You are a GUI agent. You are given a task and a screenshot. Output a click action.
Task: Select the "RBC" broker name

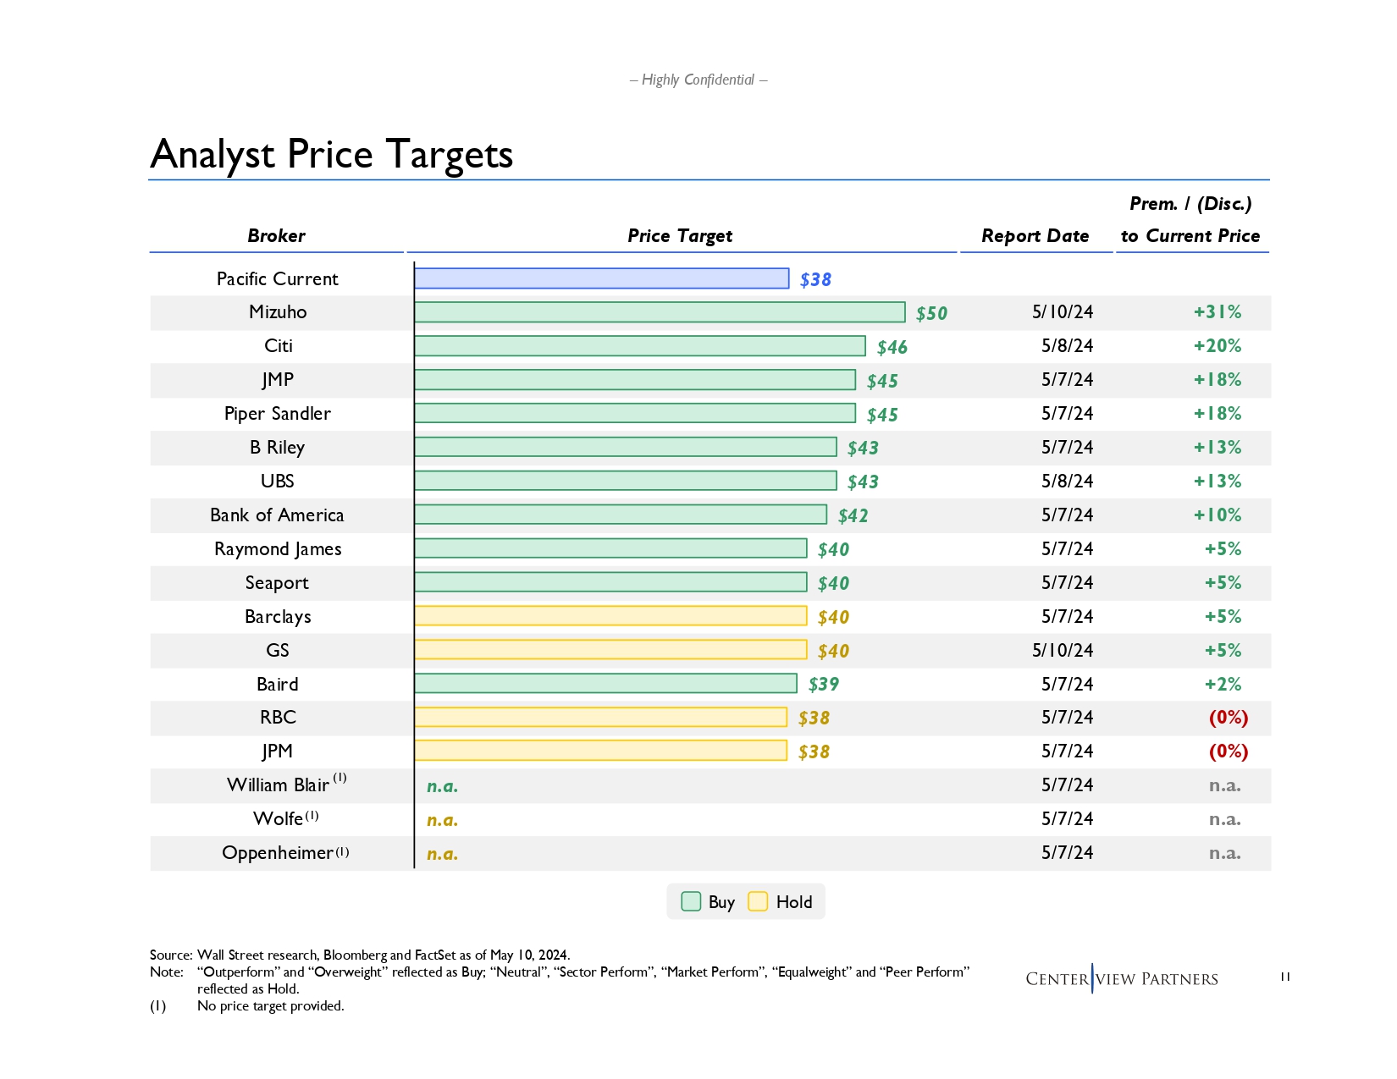[278, 718]
